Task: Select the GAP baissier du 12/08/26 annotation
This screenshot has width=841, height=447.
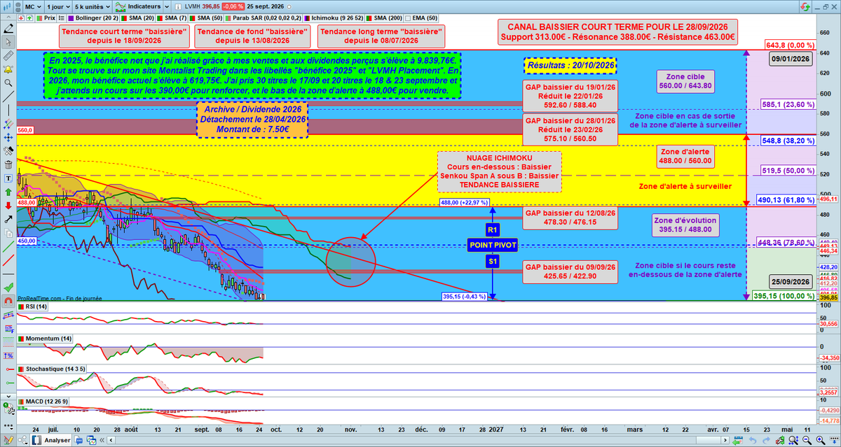Action: click(570, 218)
